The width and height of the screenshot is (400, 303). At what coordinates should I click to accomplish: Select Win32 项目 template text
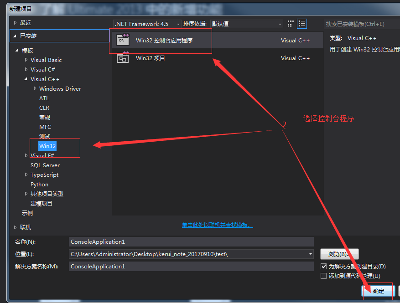tap(150, 58)
